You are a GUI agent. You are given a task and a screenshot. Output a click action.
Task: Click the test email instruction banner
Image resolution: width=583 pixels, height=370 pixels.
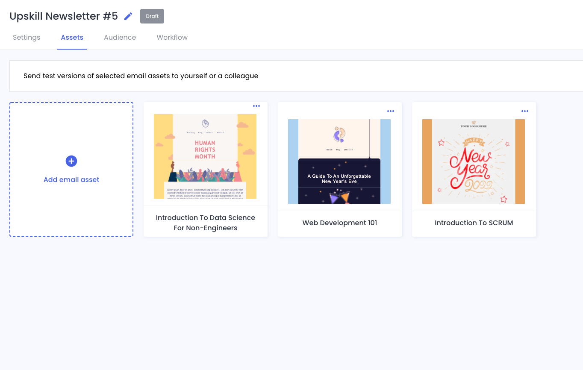pos(141,76)
